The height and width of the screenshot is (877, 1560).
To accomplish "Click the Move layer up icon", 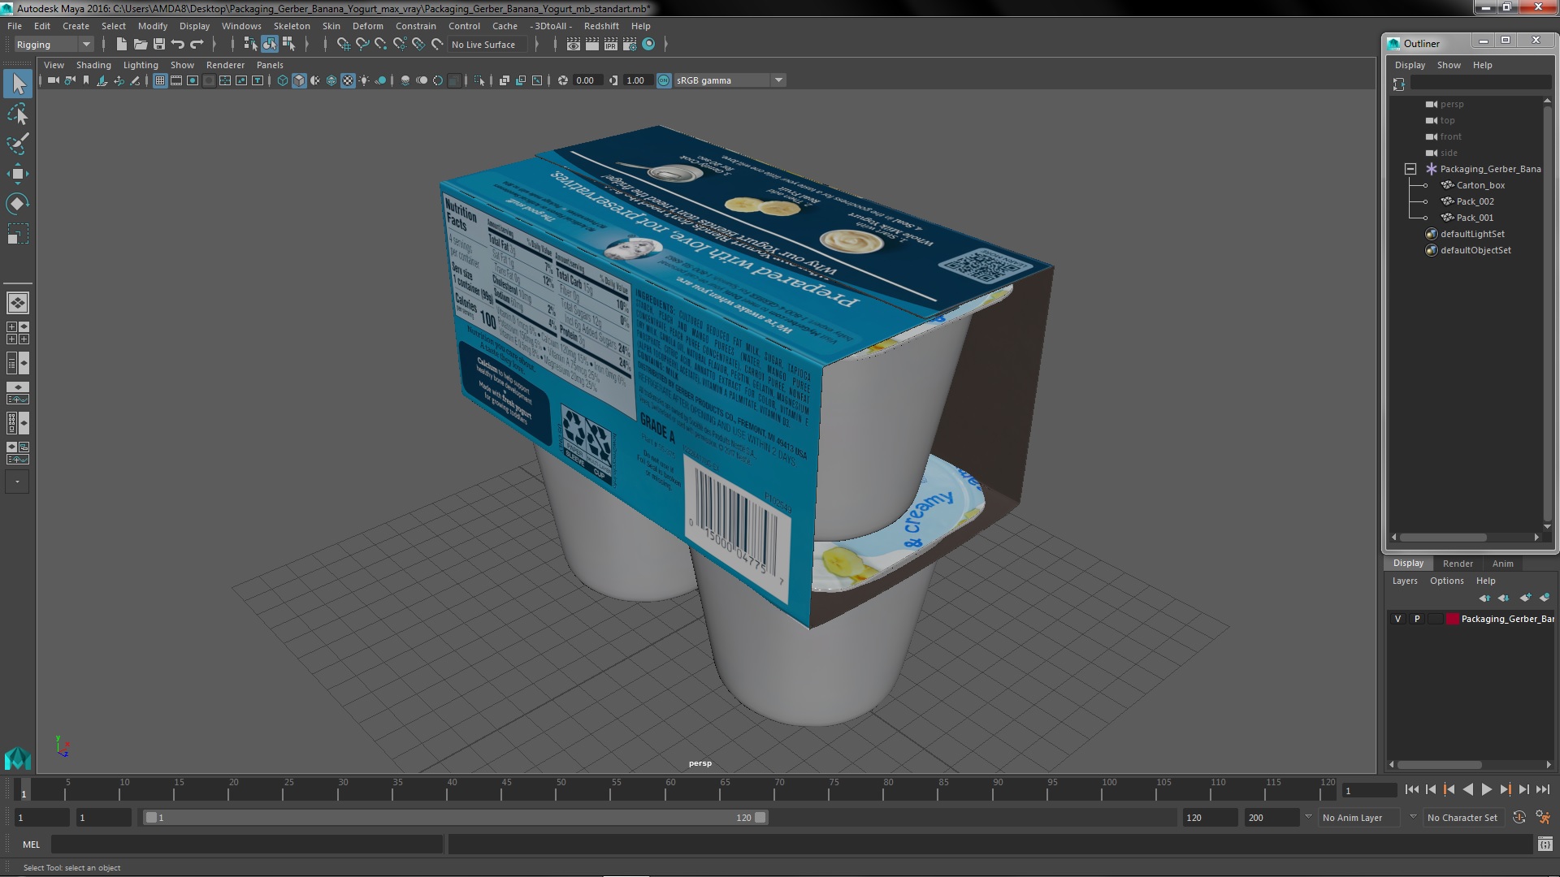I will tap(1484, 598).
